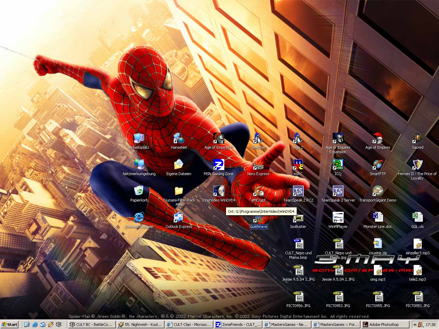This screenshot has width=439, height=329.
Task: Select the IsoBuster shortcut
Action: click(298, 220)
